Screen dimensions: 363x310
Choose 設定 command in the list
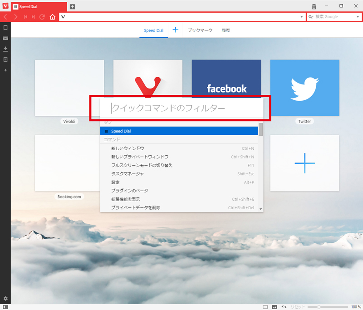179,182
